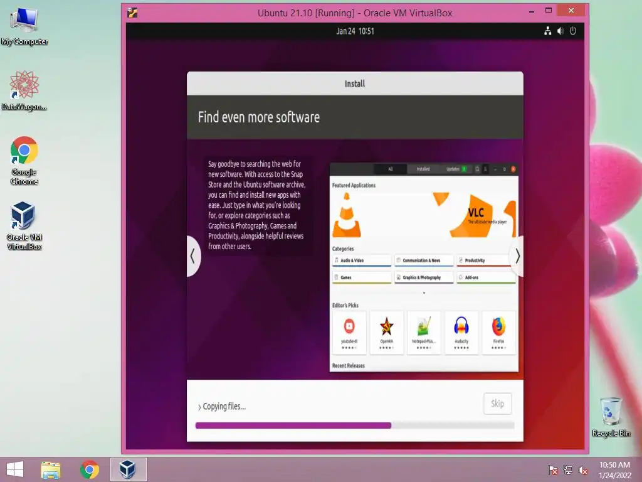Click the search icon in the software preview
The width and height of the screenshot is (642, 482).
477,169
